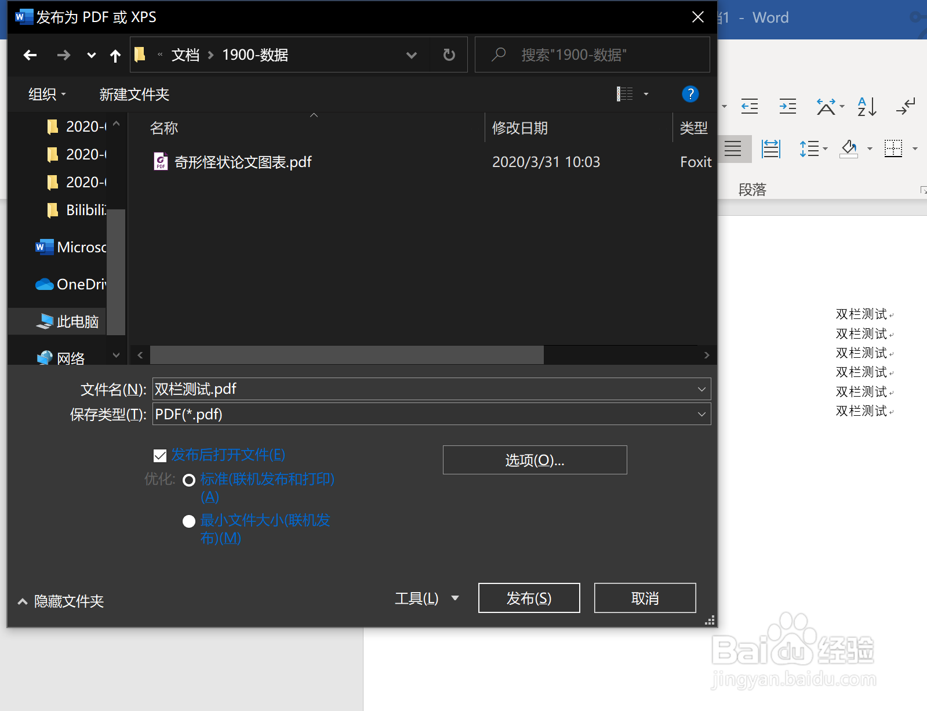Click the 取消 button

tap(645, 598)
